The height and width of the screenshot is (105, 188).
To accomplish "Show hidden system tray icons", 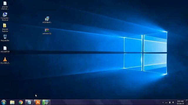I will [163, 102].
